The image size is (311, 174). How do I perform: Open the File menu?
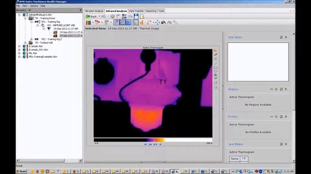point(18,6)
